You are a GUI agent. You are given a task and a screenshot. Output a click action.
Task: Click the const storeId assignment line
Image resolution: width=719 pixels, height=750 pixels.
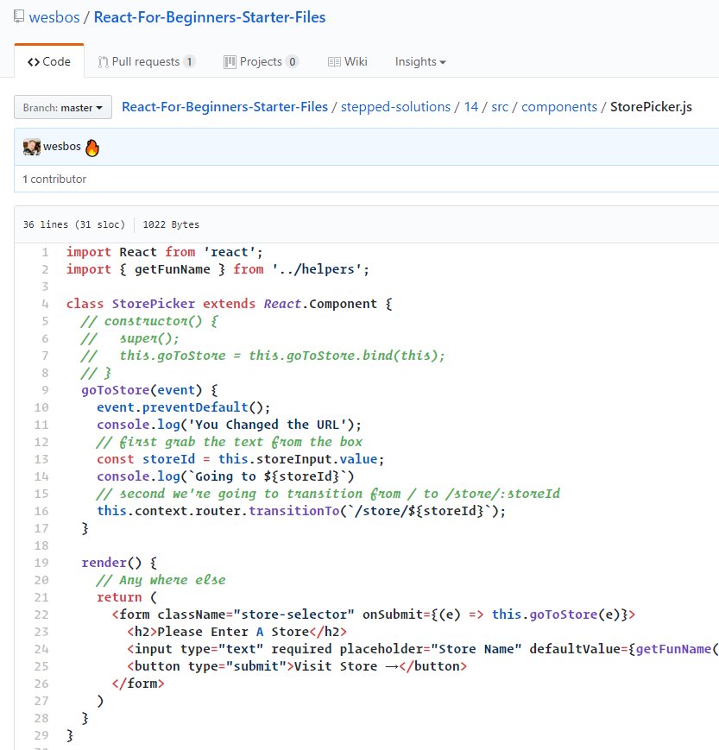(241, 458)
